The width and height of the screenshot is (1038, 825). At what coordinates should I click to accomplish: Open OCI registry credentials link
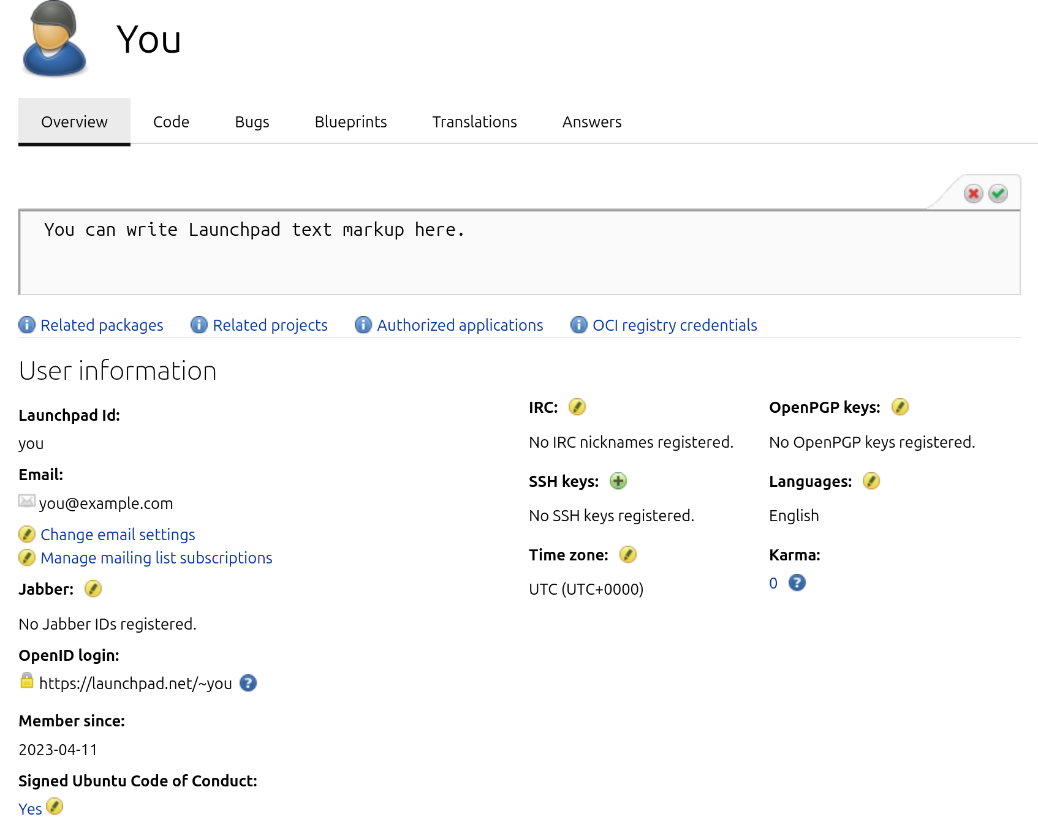click(675, 325)
